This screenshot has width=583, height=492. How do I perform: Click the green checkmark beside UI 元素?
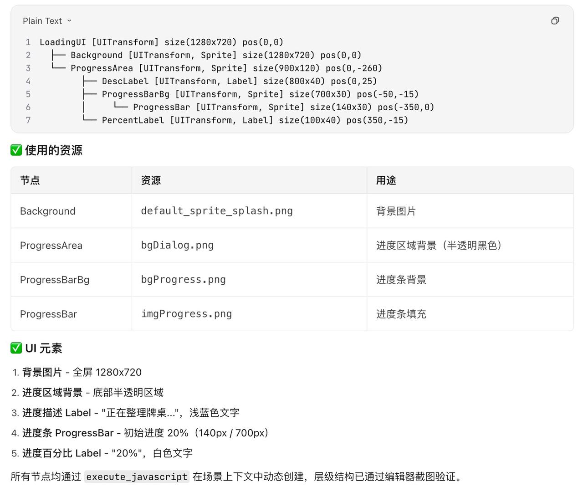coord(16,348)
